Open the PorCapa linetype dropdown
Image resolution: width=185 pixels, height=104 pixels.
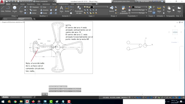point(139,13)
